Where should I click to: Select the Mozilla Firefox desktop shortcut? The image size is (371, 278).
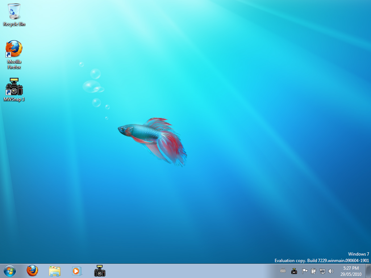(14, 54)
